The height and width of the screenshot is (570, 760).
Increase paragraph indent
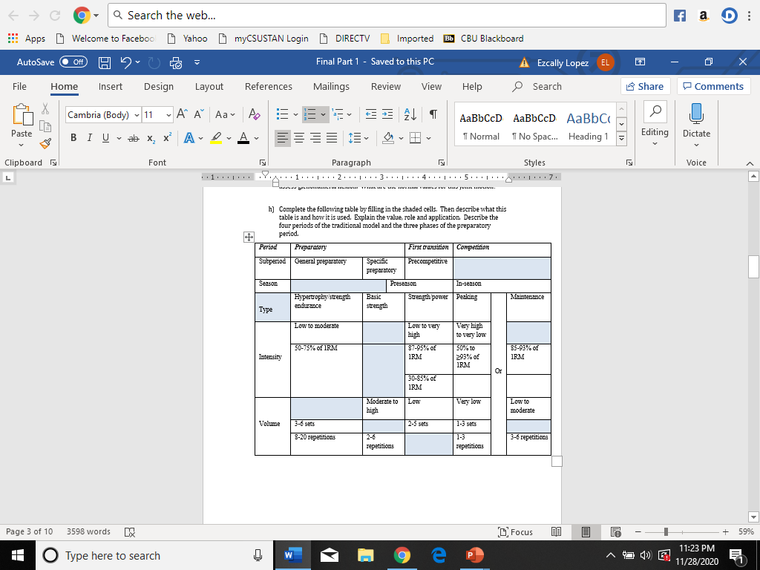point(387,114)
